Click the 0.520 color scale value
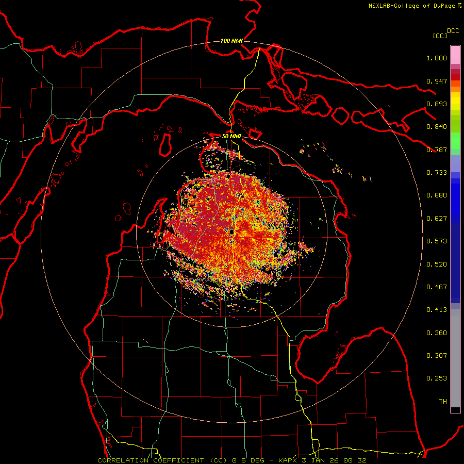This screenshot has width=464, height=464. [x=437, y=264]
